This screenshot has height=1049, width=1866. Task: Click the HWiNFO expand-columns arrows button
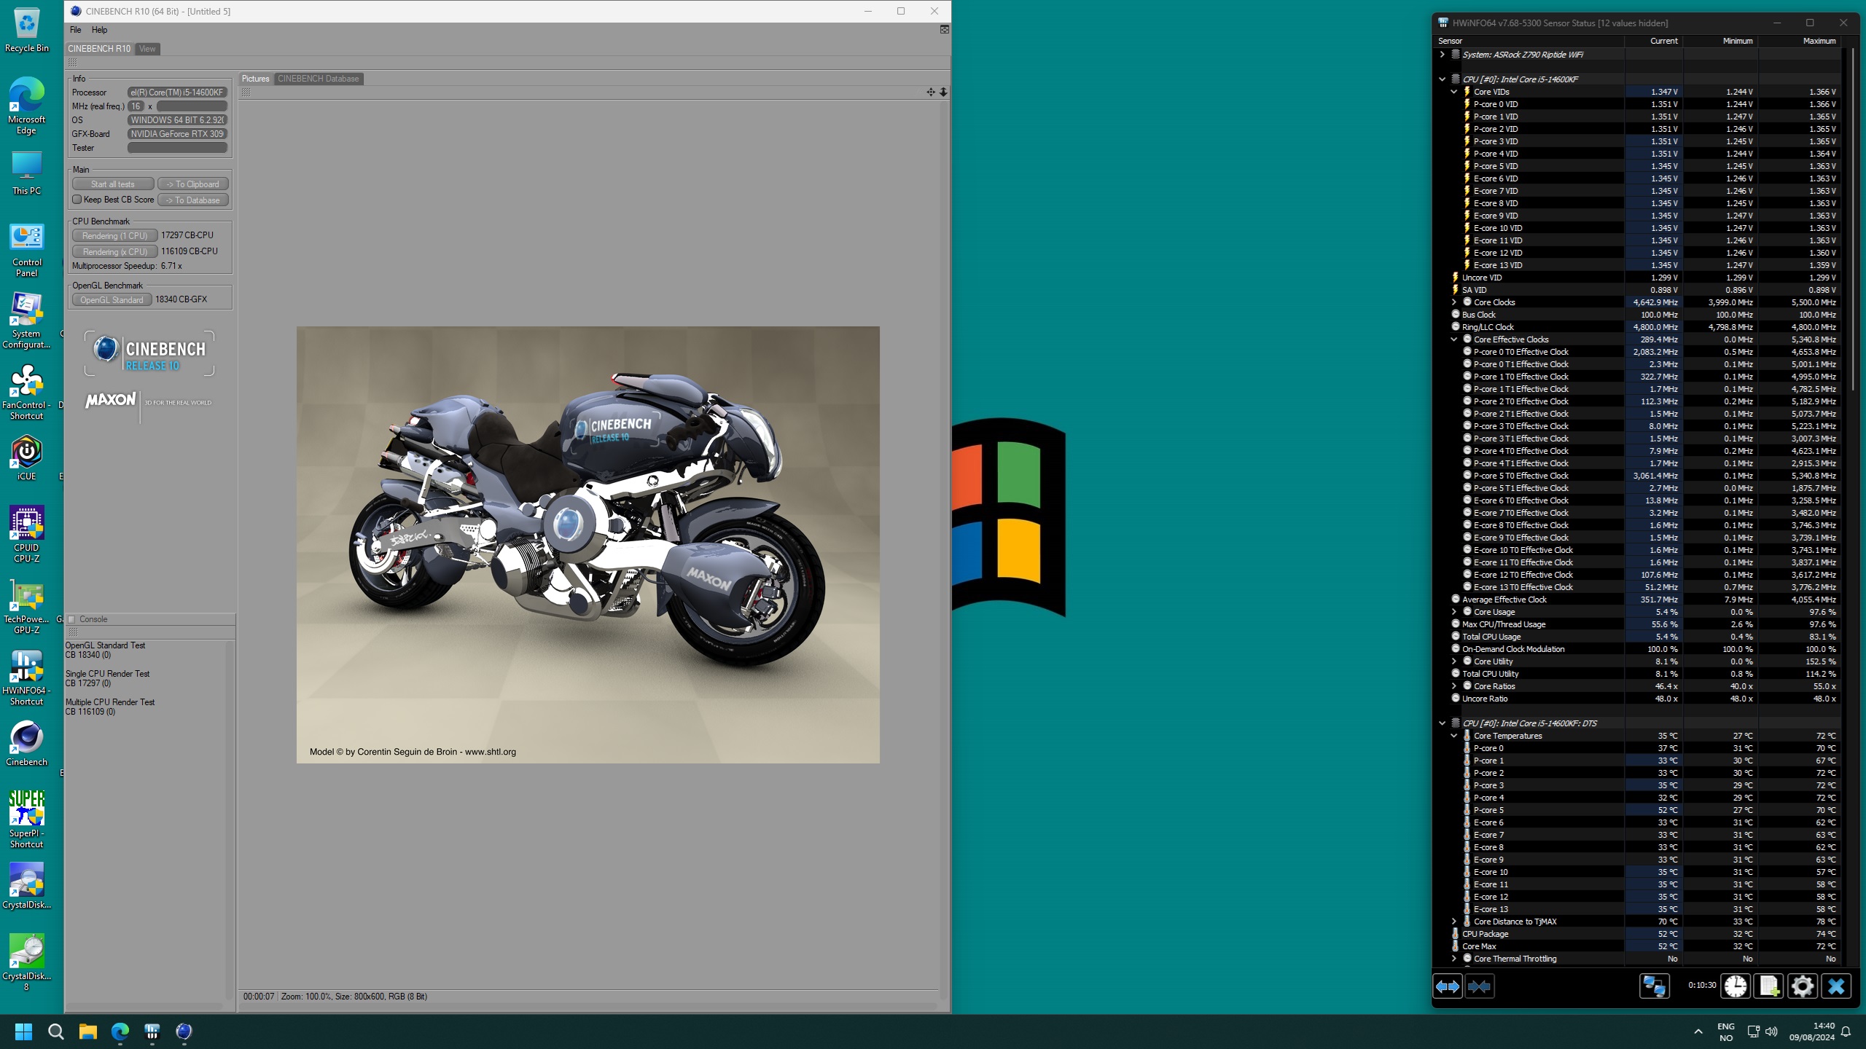click(1448, 986)
